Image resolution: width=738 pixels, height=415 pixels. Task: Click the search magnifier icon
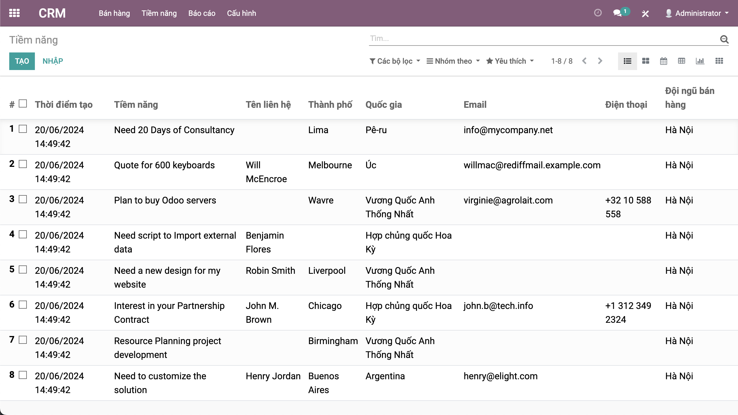pyautogui.click(x=724, y=39)
